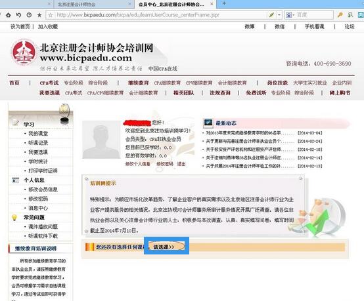This screenshot has height=301, width=364.
Task: Click the 继续教育培训说明 heading
Action: [35, 249]
